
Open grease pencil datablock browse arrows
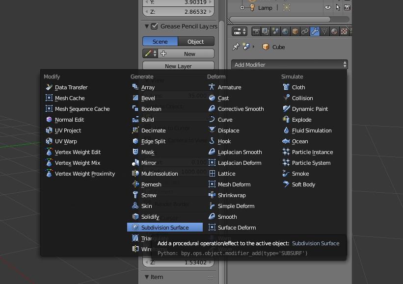click(x=155, y=53)
